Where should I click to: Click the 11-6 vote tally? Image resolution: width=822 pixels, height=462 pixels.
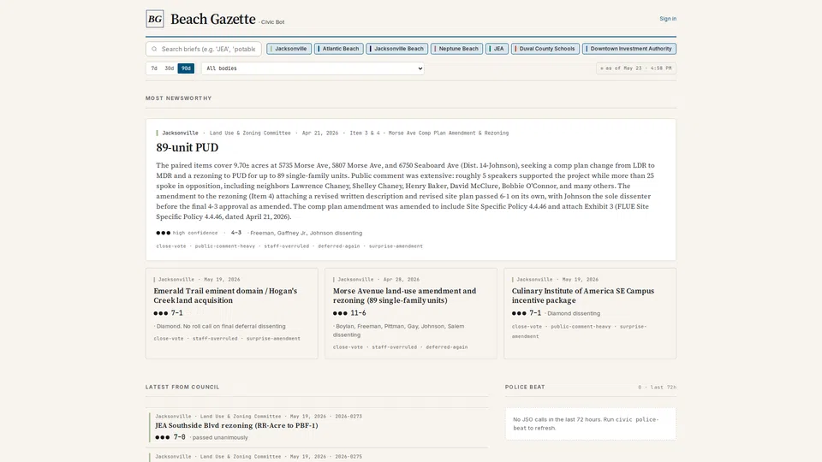(x=358, y=313)
